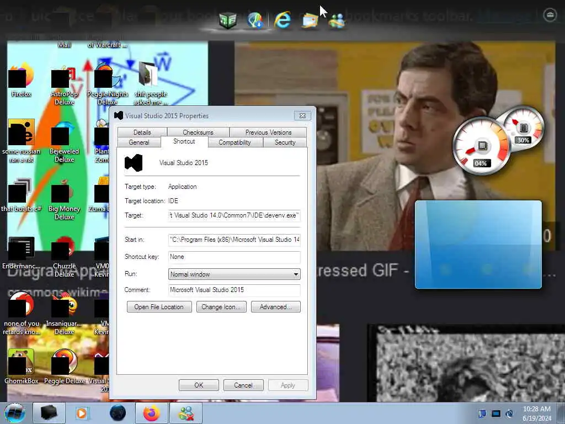Open the ChomikBox desktop shortcut
This screenshot has width=565, height=424.
pos(21,367)
